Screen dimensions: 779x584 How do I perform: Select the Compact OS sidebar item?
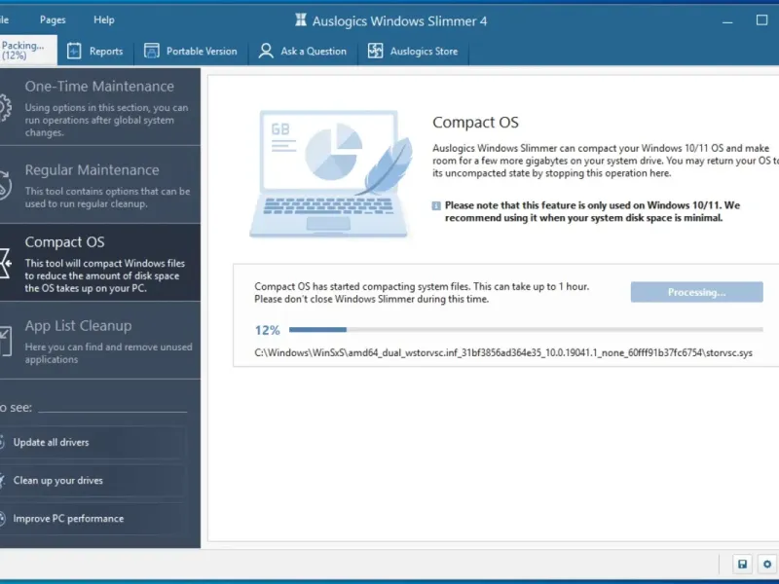(x=100, y=263)
